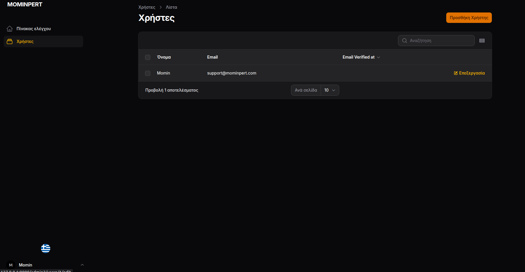This screenshot has height=272, width=525.
Task: Click the MOMINPERT logo
Action: click(x=25, y=4)
